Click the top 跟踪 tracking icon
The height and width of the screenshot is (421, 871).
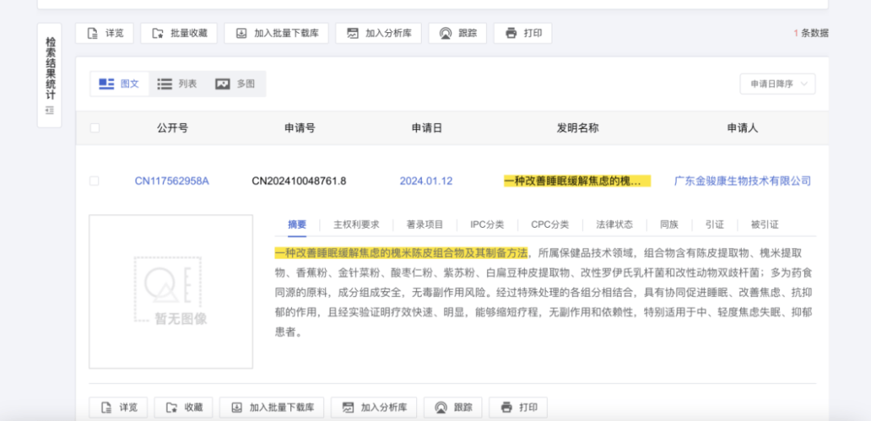(x=445, y=33)
